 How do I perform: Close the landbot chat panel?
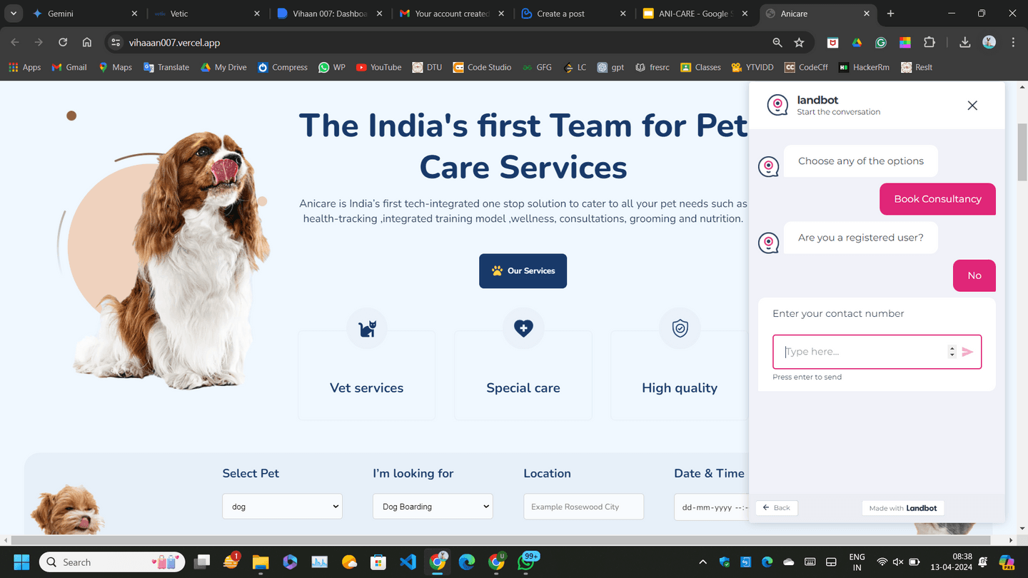tap(972, 106)
